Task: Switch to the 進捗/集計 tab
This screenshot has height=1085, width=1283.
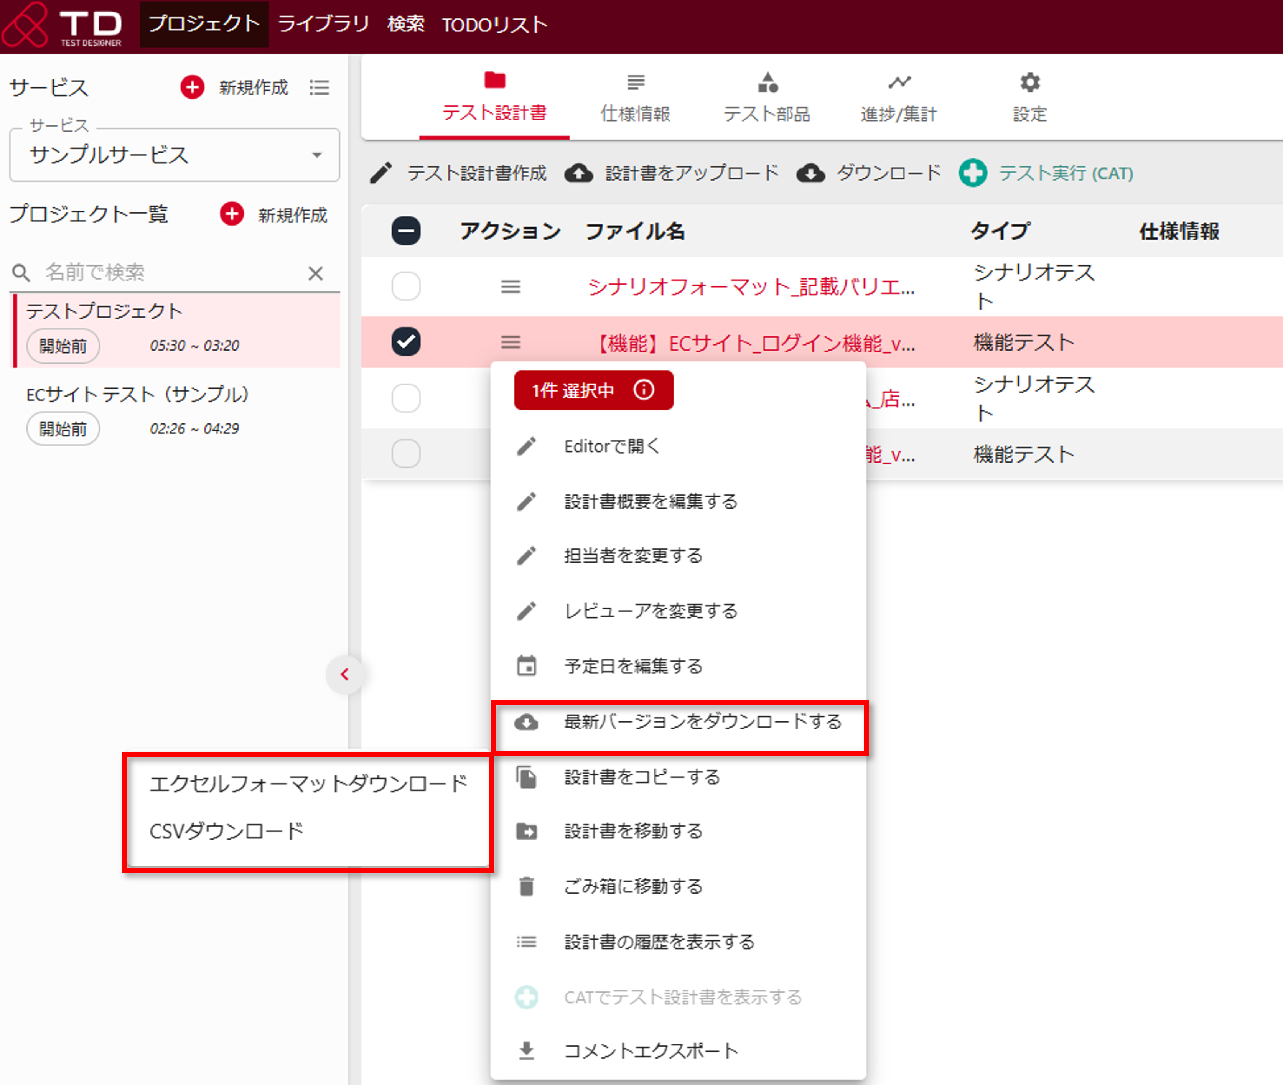Action: 899,98
